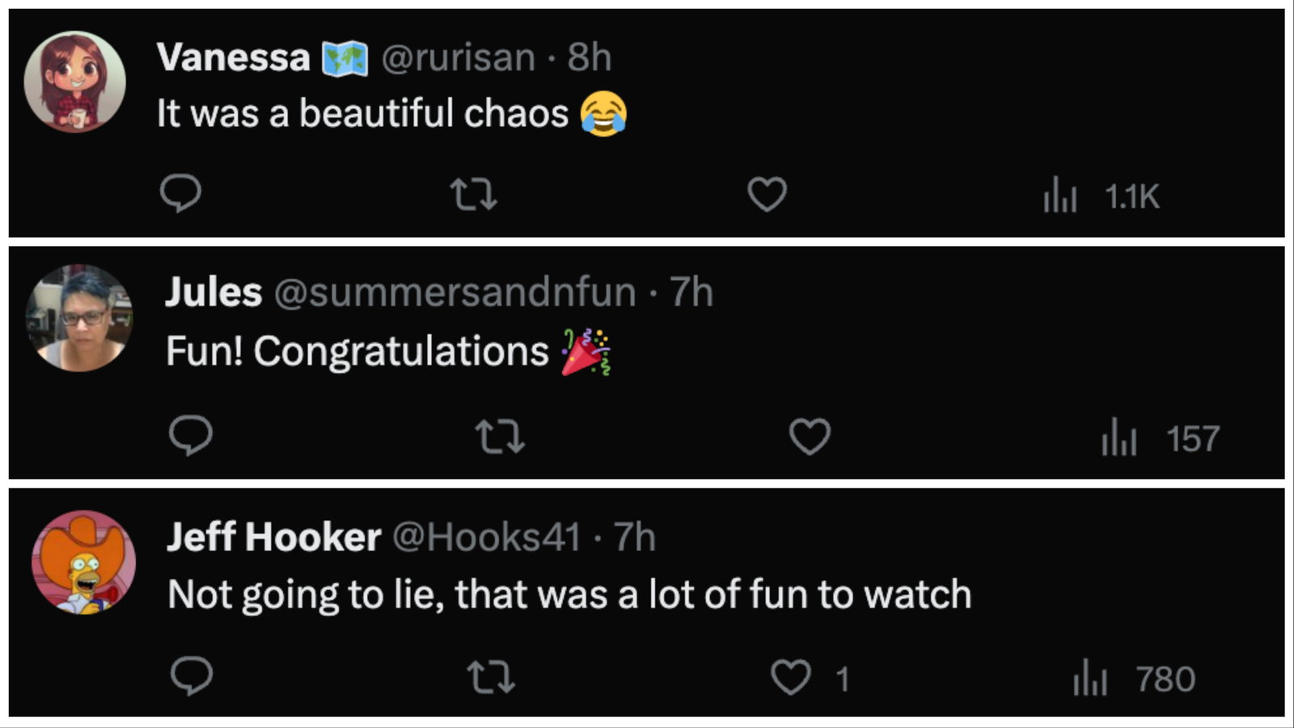Click the 8h timestamp on Vanessa's tweet
This screenshot has height=728, width=1294.
589,57
